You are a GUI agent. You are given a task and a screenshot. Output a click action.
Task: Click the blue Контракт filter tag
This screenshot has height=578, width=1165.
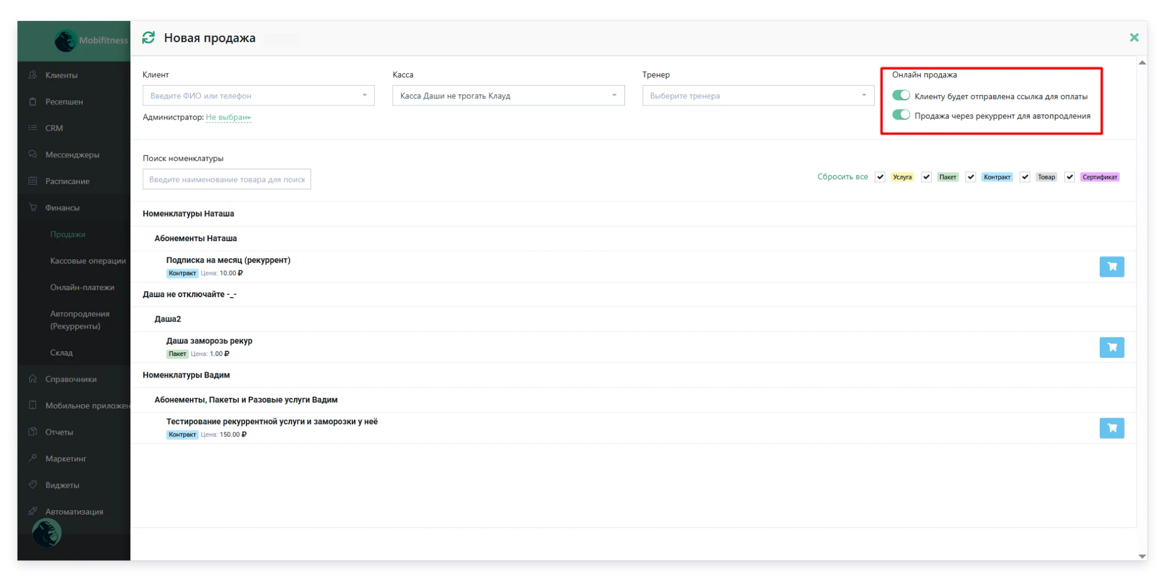997,177
